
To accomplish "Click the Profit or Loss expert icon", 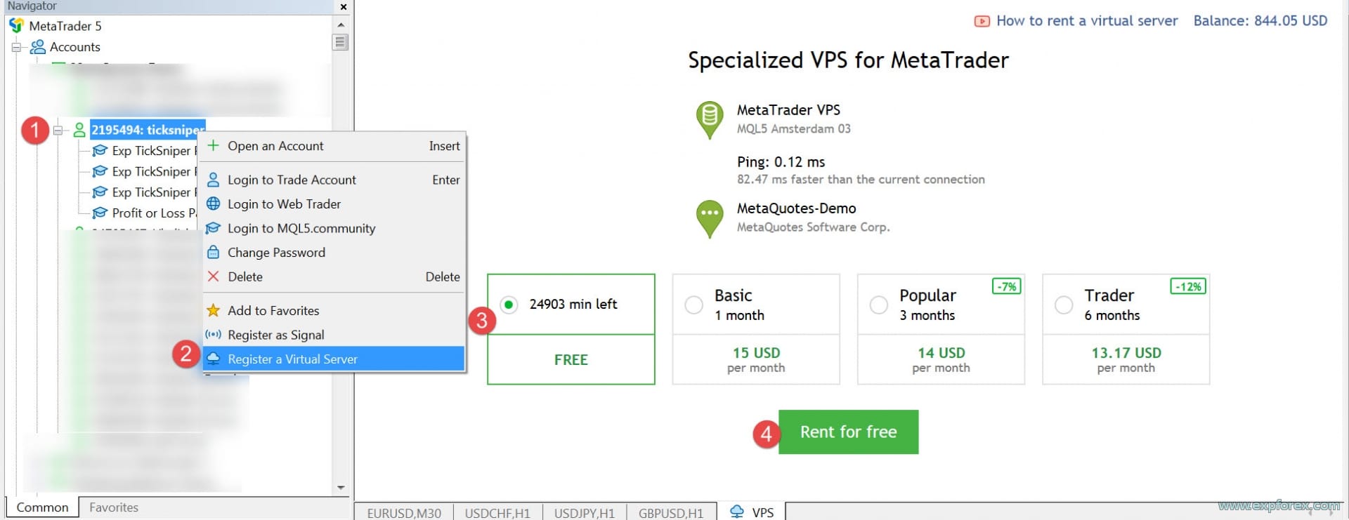I will pyautogui.click(x=100, y=213).
